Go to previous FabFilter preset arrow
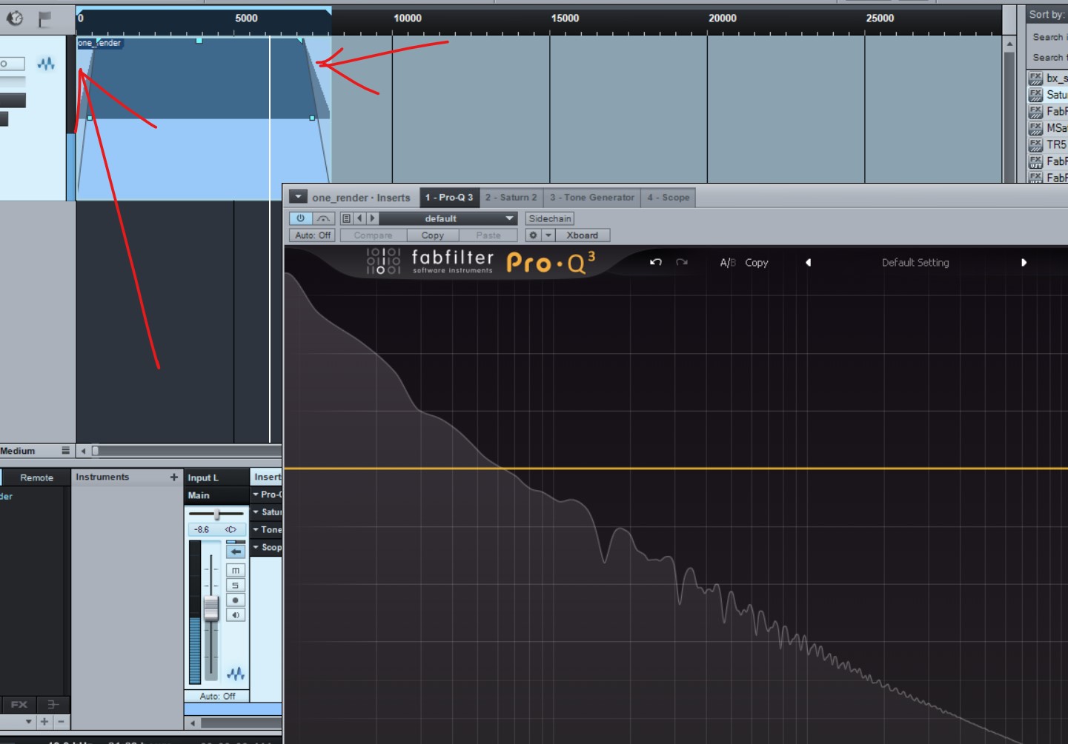1068x744 pixels. (x=809, y=263)
